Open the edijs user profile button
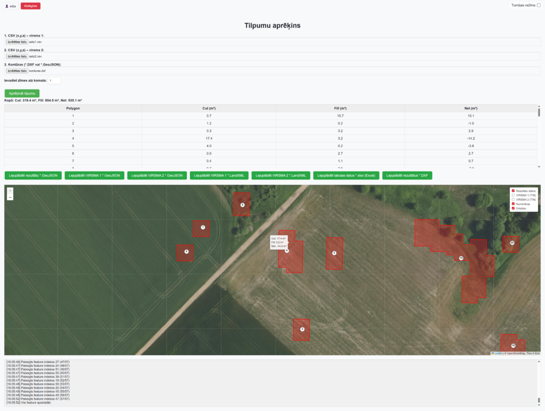This screenshot has width=545, height=411. pyautogui.click(x=11, y=6)
